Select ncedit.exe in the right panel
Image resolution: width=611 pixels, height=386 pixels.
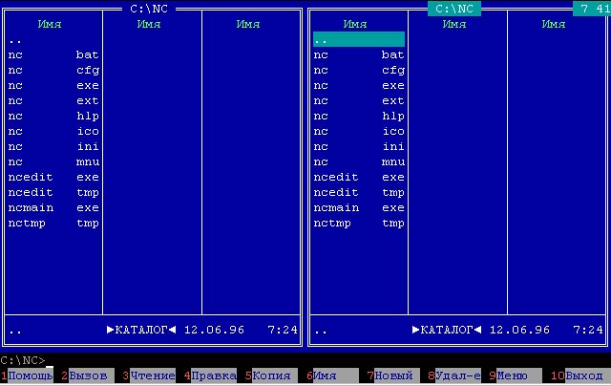[x=359, y=177]
